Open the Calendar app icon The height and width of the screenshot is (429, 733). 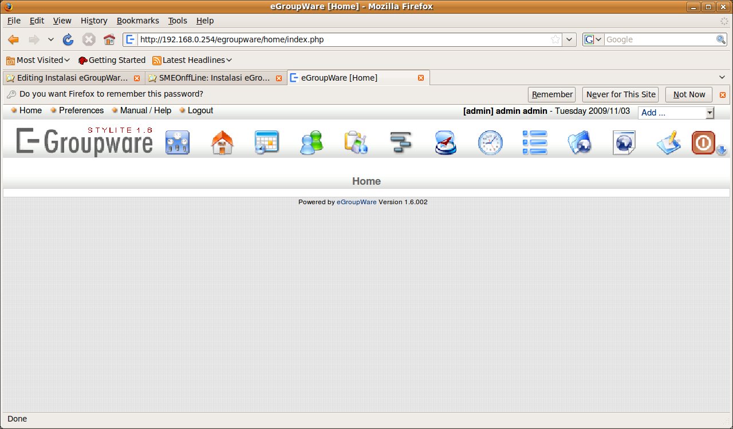pyautogui.click(x=267, y=142)
